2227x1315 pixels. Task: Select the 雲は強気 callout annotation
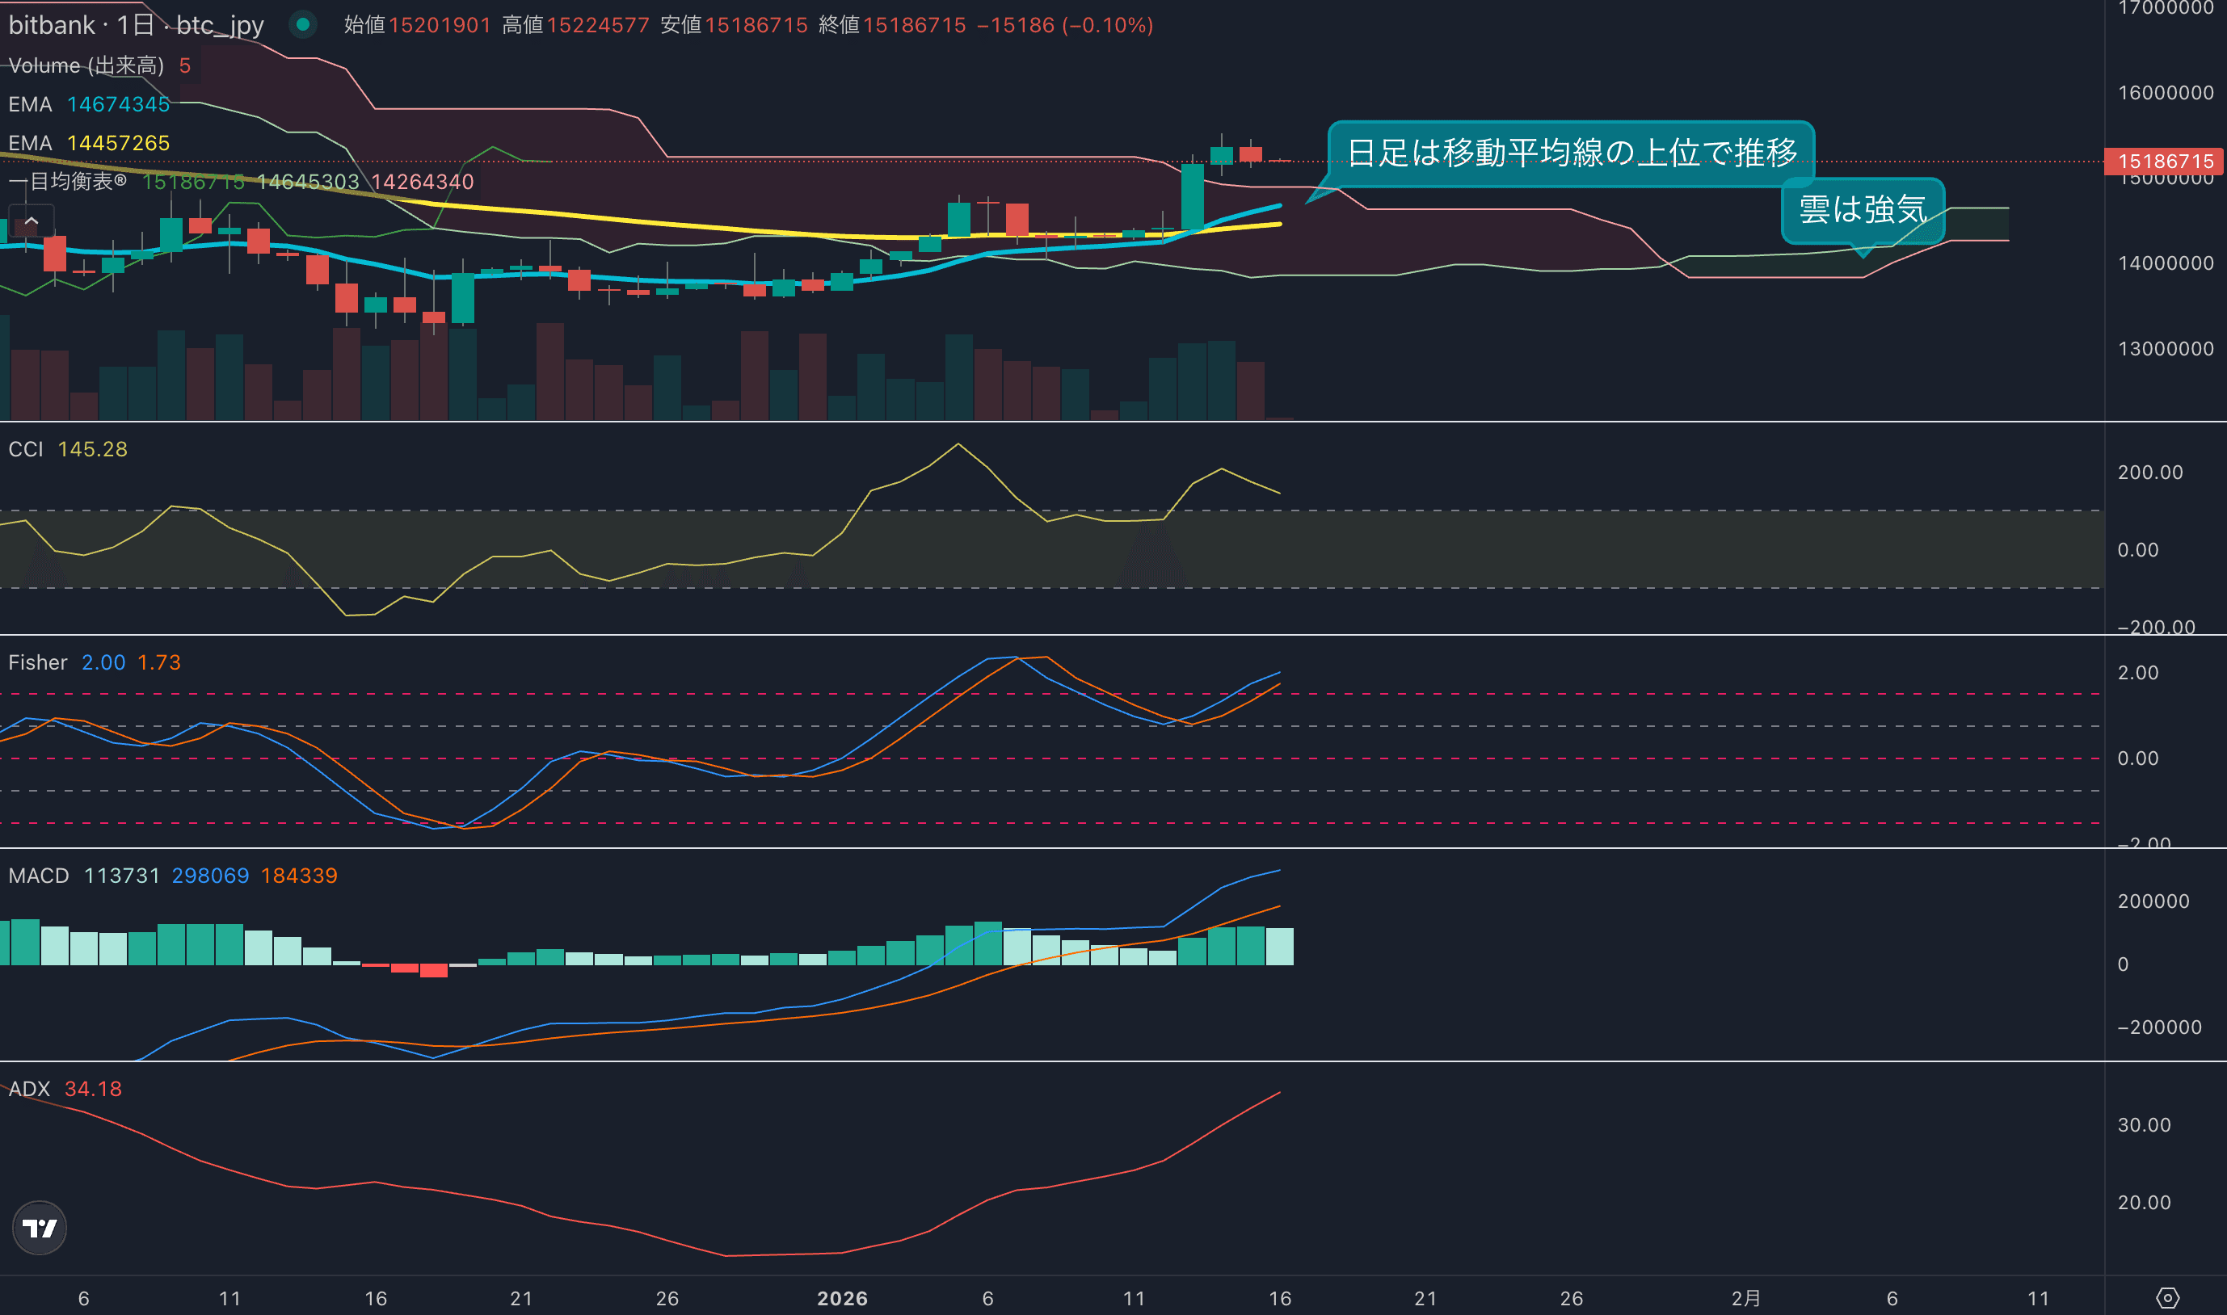[1862, 210]
